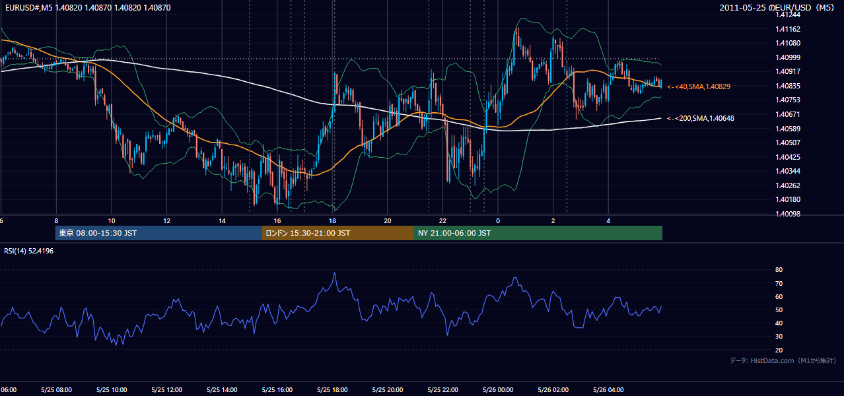This screenshot has height=396, width=844.
Task: Click price level 1.41080 on the axis
Action: 788,43
